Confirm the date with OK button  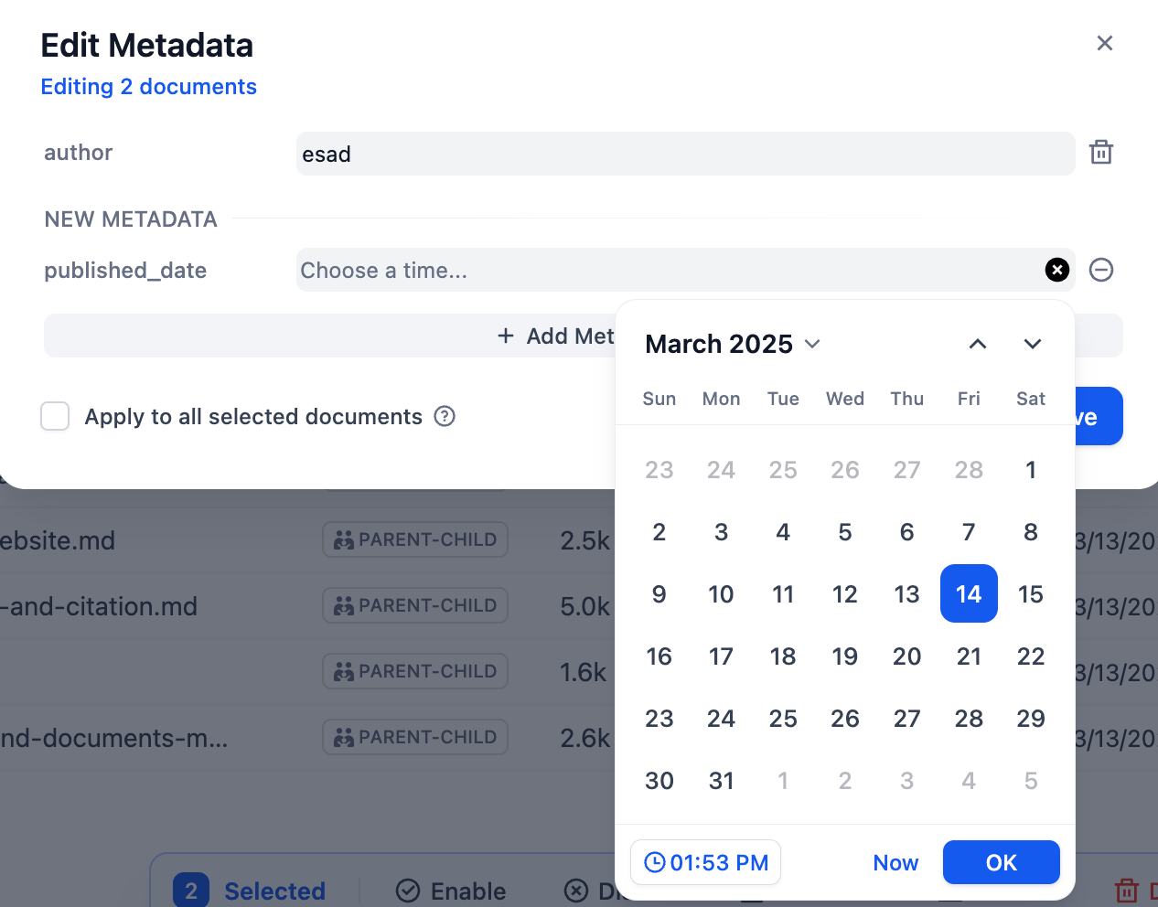coord(1001,861)
